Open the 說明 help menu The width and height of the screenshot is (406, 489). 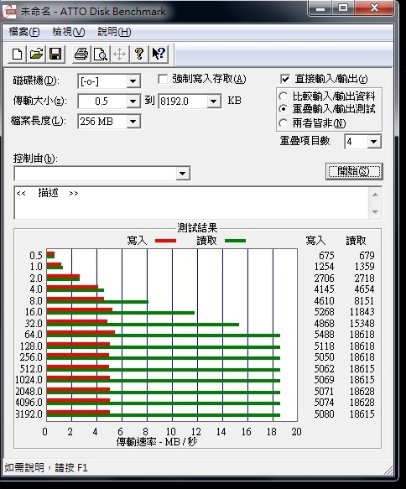114,32
